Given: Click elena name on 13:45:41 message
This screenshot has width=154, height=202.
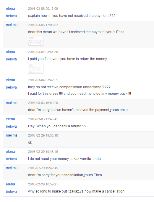Looking at the screenshot, I should pos(10,119).
